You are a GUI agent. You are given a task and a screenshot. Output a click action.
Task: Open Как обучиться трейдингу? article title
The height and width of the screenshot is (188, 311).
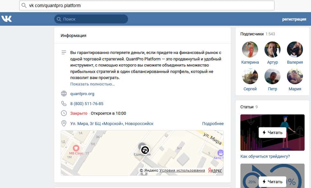click(x=265, y=157)
